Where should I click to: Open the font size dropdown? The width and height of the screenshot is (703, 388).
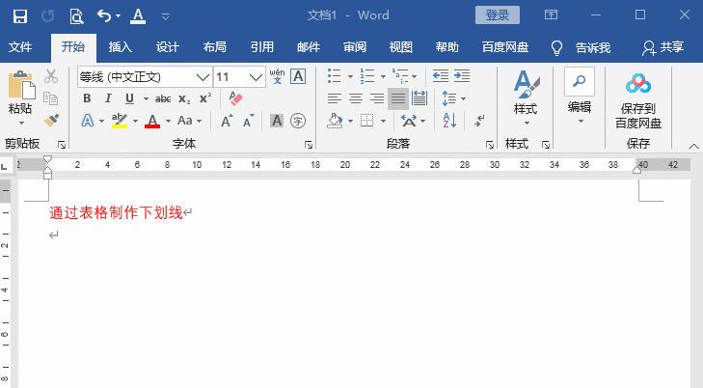tap(256, 77)
